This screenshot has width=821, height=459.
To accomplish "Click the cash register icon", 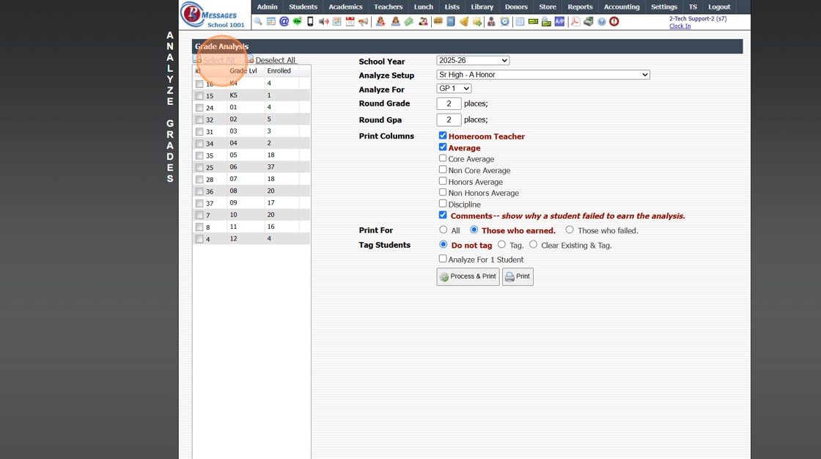I will [589, 21].
